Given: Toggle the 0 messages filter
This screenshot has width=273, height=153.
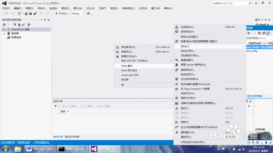Looking at the screenshot, I should click(x=103, y=106).
